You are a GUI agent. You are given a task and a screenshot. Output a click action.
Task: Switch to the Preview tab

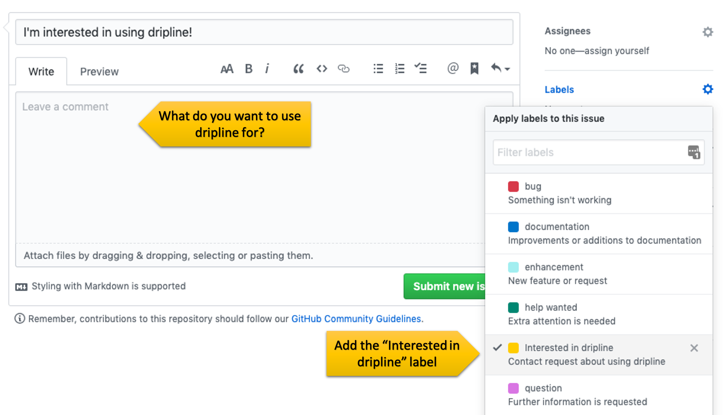99,72
